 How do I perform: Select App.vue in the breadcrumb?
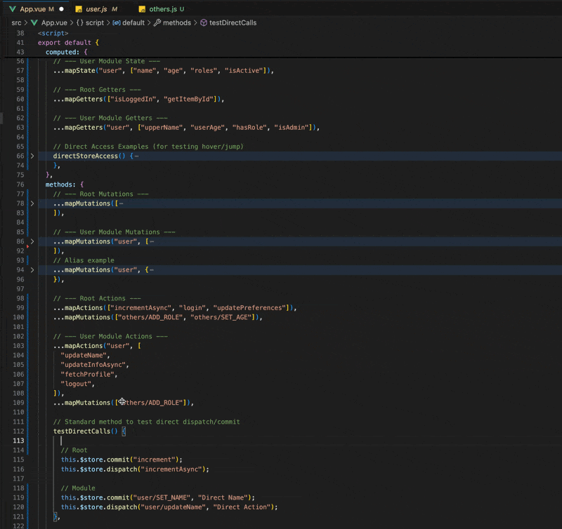(54, 22)
